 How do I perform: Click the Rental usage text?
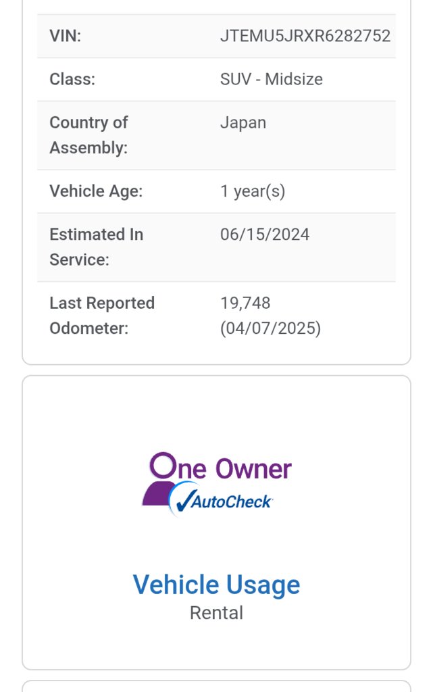click(216, 613)
